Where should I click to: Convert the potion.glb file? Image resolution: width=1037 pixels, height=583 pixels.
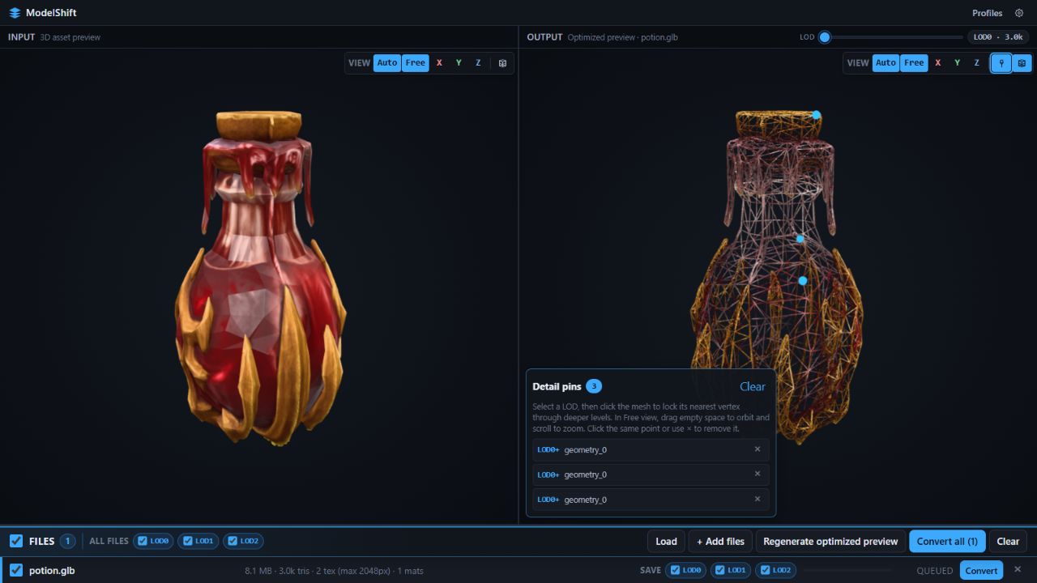[x=981, y=570]
